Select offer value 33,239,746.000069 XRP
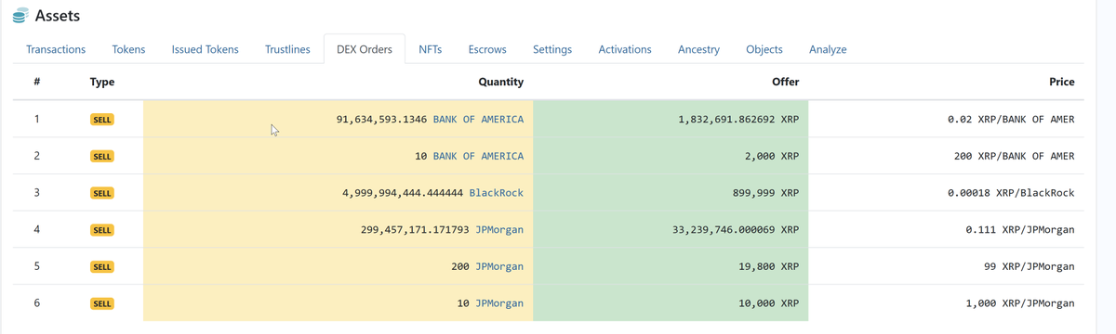Screen dimensions: 1116x334 [736, 230]
